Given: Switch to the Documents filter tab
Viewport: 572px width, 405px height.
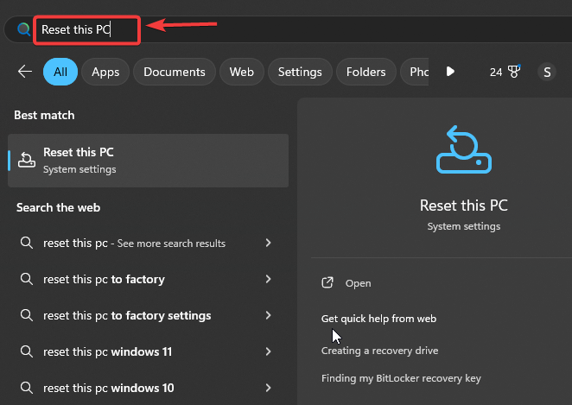Looking at the screenshot, I should 175,72.
